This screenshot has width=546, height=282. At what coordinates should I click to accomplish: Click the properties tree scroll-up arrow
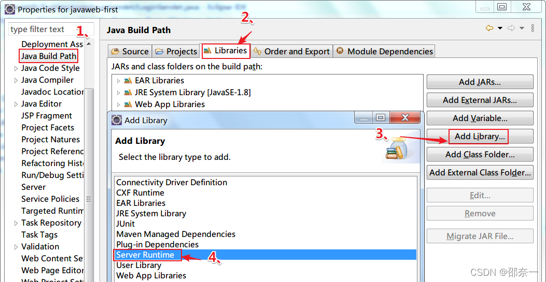[x=89, y=44]
